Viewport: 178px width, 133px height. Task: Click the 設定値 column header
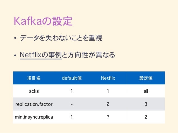(146, 78)
